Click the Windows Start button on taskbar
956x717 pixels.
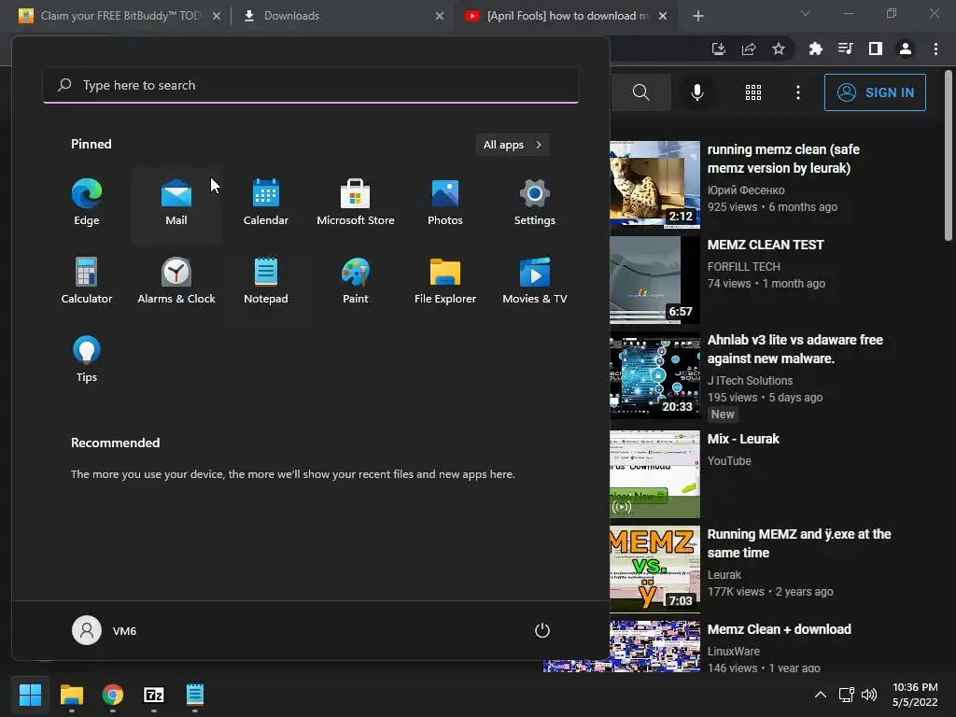pos(30,695)
